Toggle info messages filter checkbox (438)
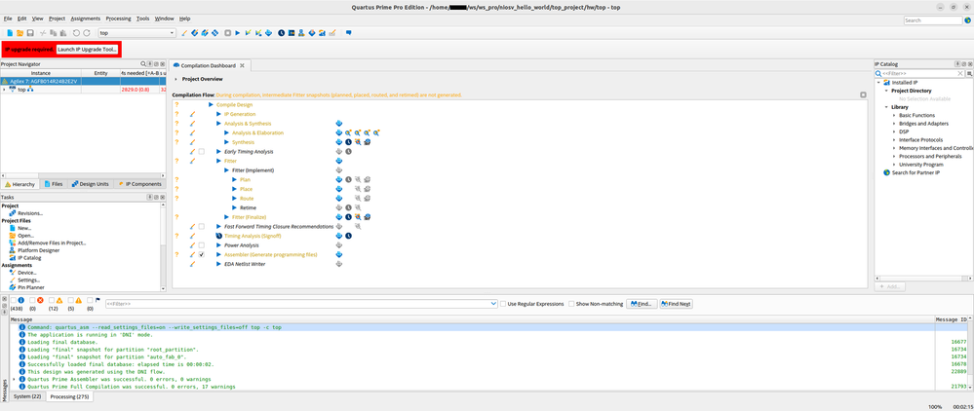 tap(13, 301)
